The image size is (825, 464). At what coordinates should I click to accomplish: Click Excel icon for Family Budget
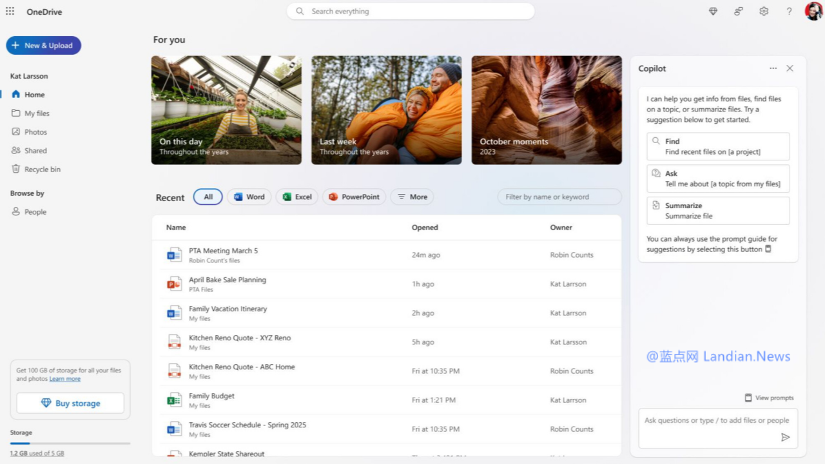[x=174, y=400]
